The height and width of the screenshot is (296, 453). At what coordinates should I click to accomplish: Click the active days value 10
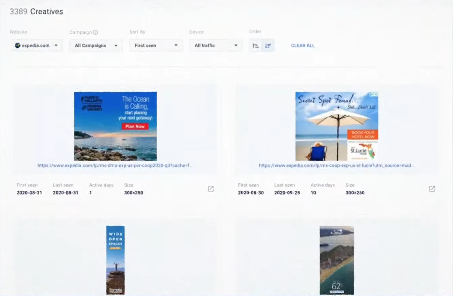point(313,193)
